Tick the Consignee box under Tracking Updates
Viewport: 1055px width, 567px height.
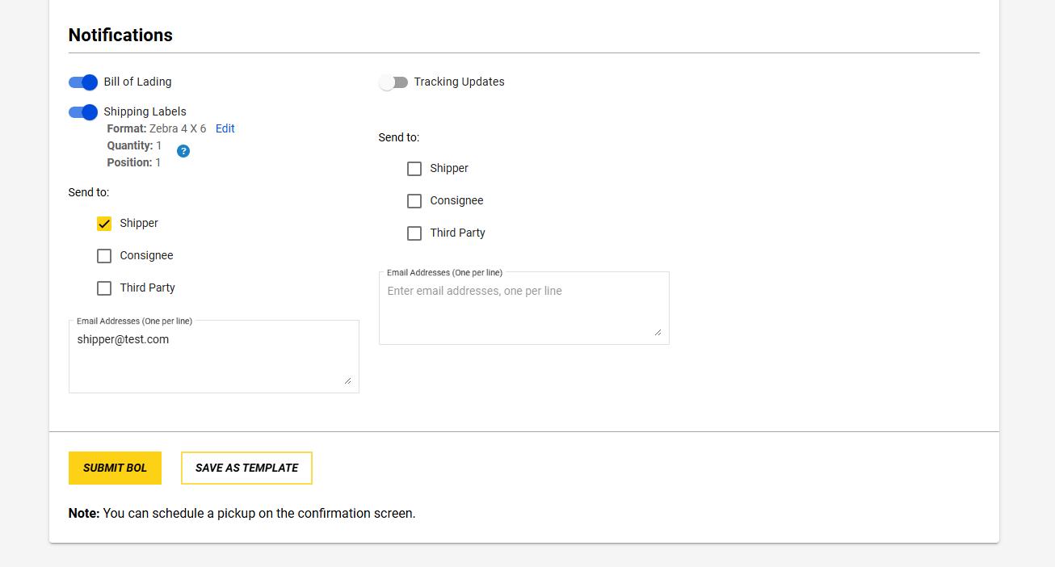[414, 201]
